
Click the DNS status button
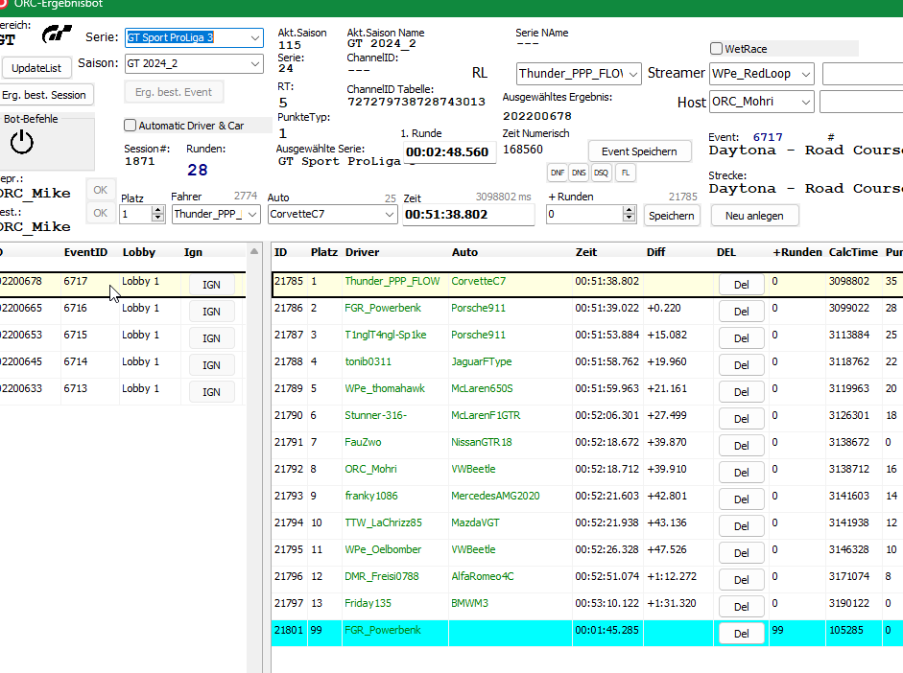(x=579, y=173)
